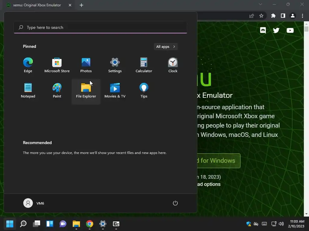Switch to 7-Zip on the taskbar

(x=116, y=224)
